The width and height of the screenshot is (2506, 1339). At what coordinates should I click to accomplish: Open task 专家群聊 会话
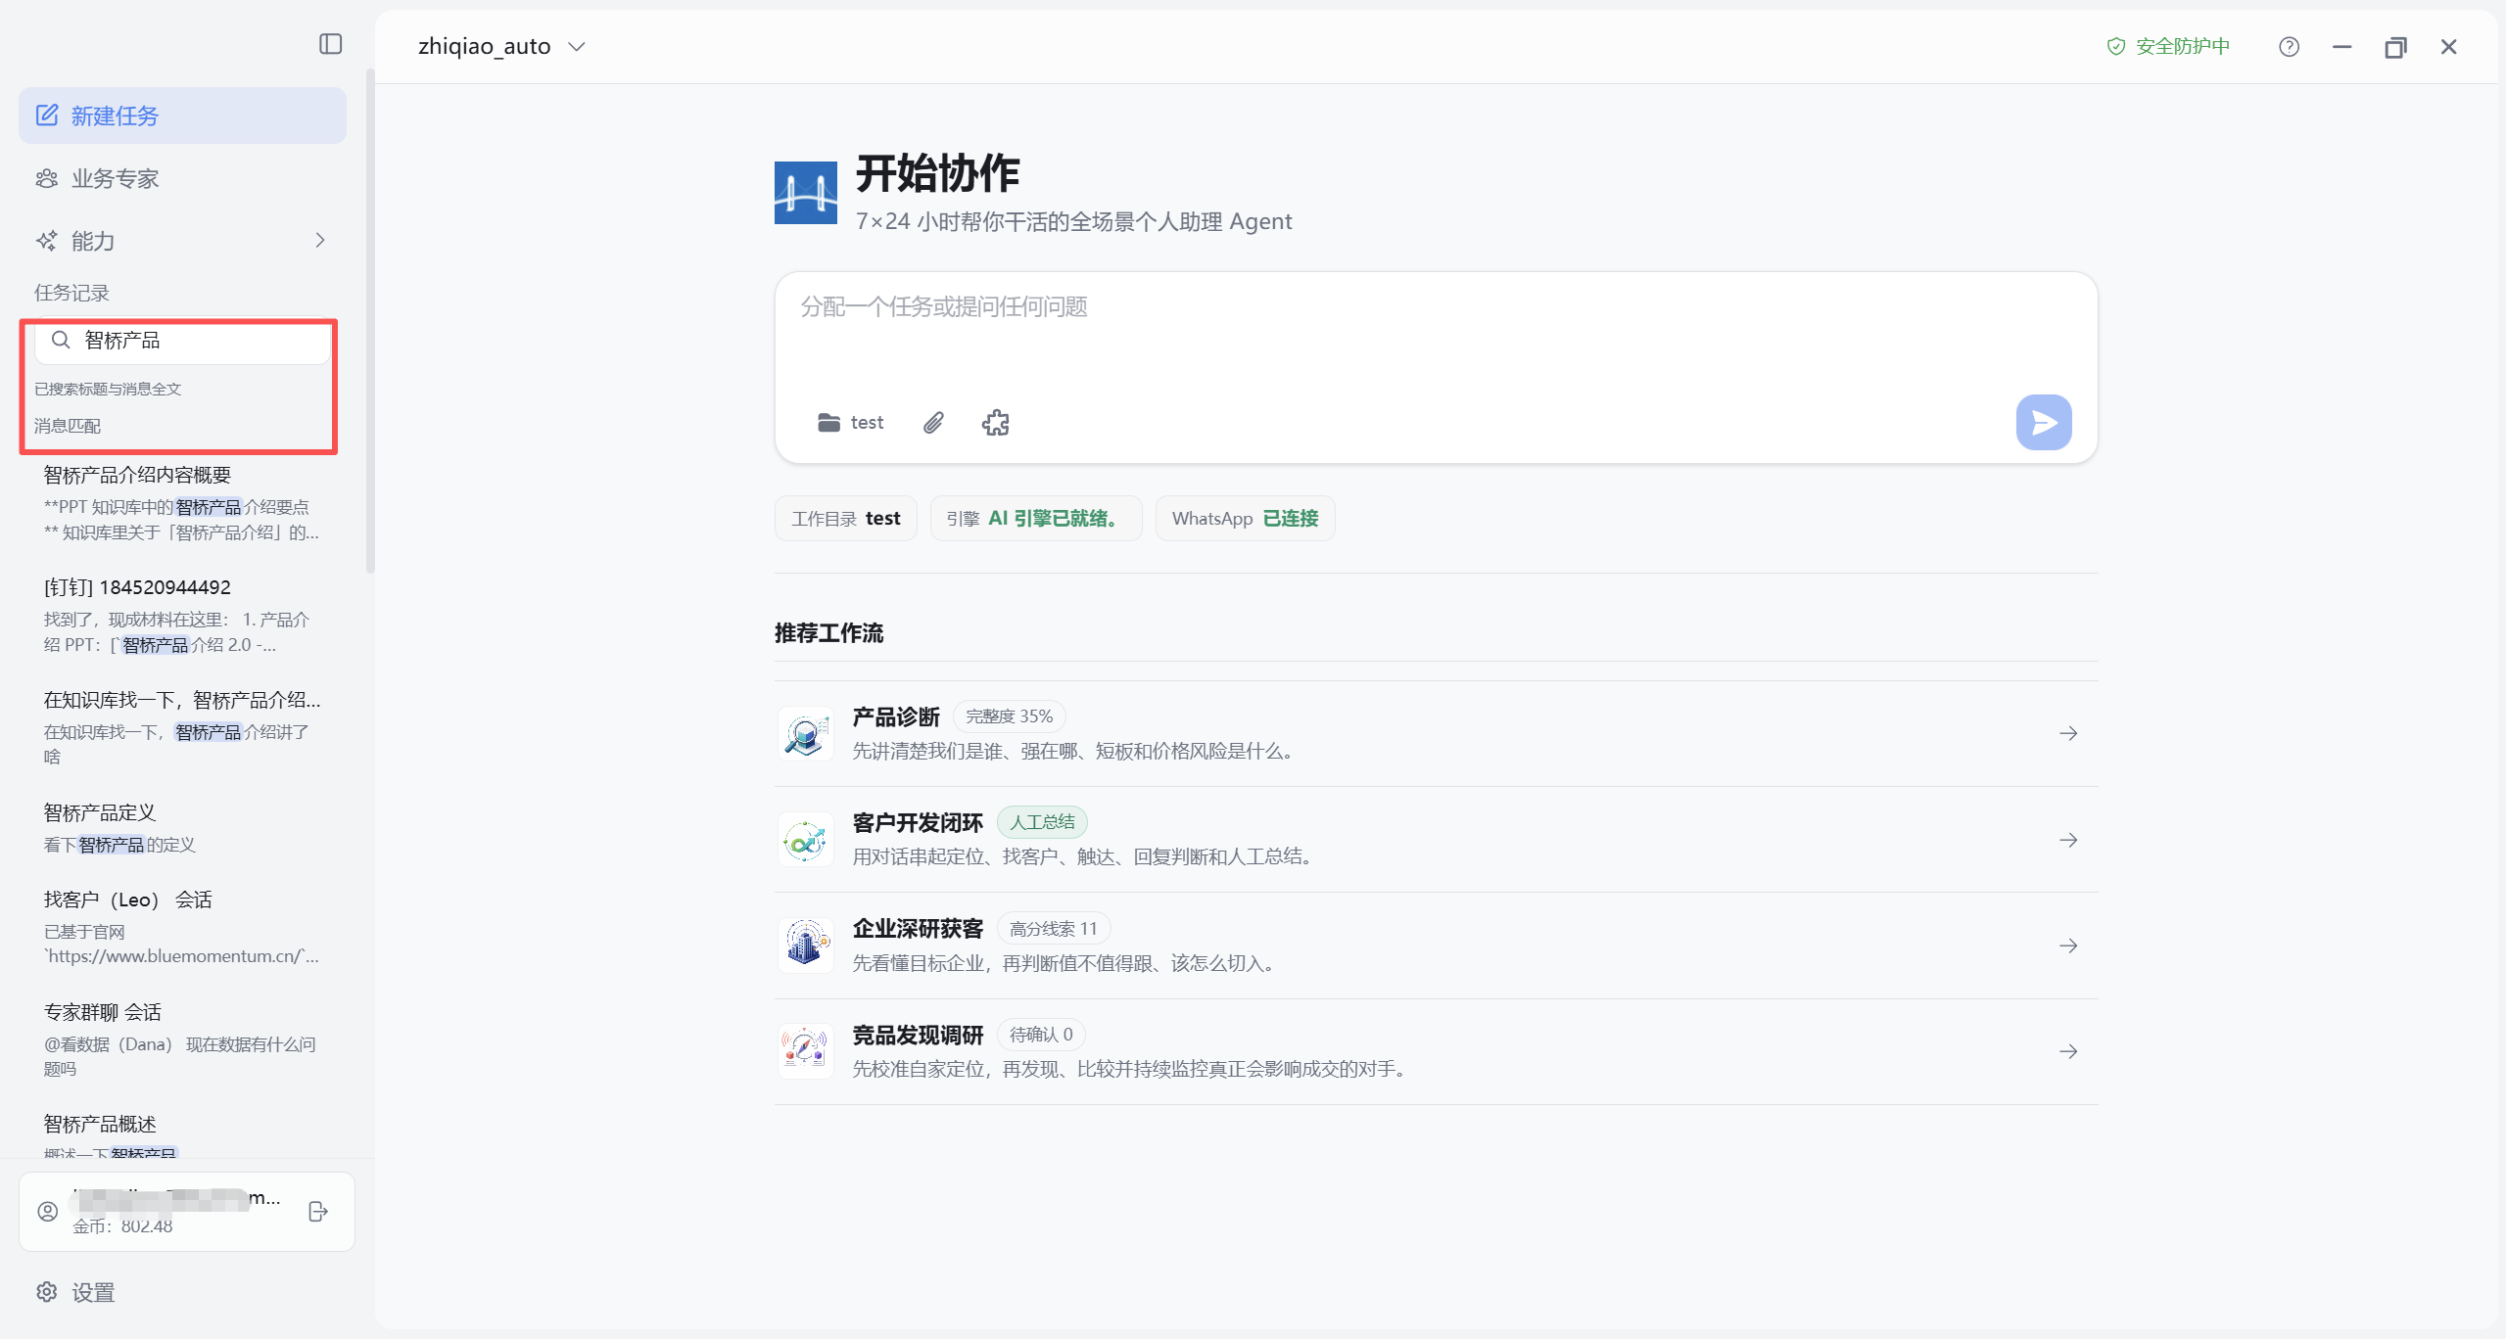click(182, 1039)
